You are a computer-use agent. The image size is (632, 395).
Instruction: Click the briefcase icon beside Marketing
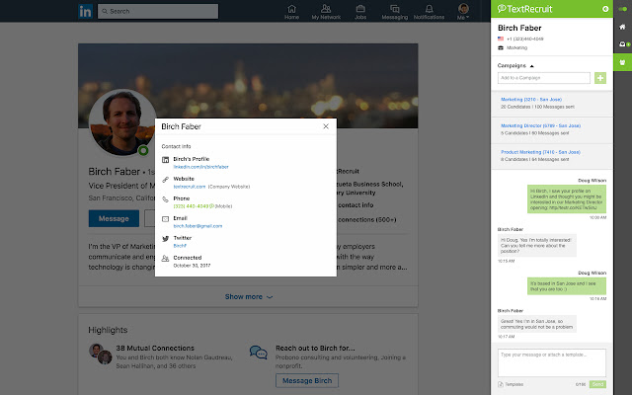coord(501,47)
